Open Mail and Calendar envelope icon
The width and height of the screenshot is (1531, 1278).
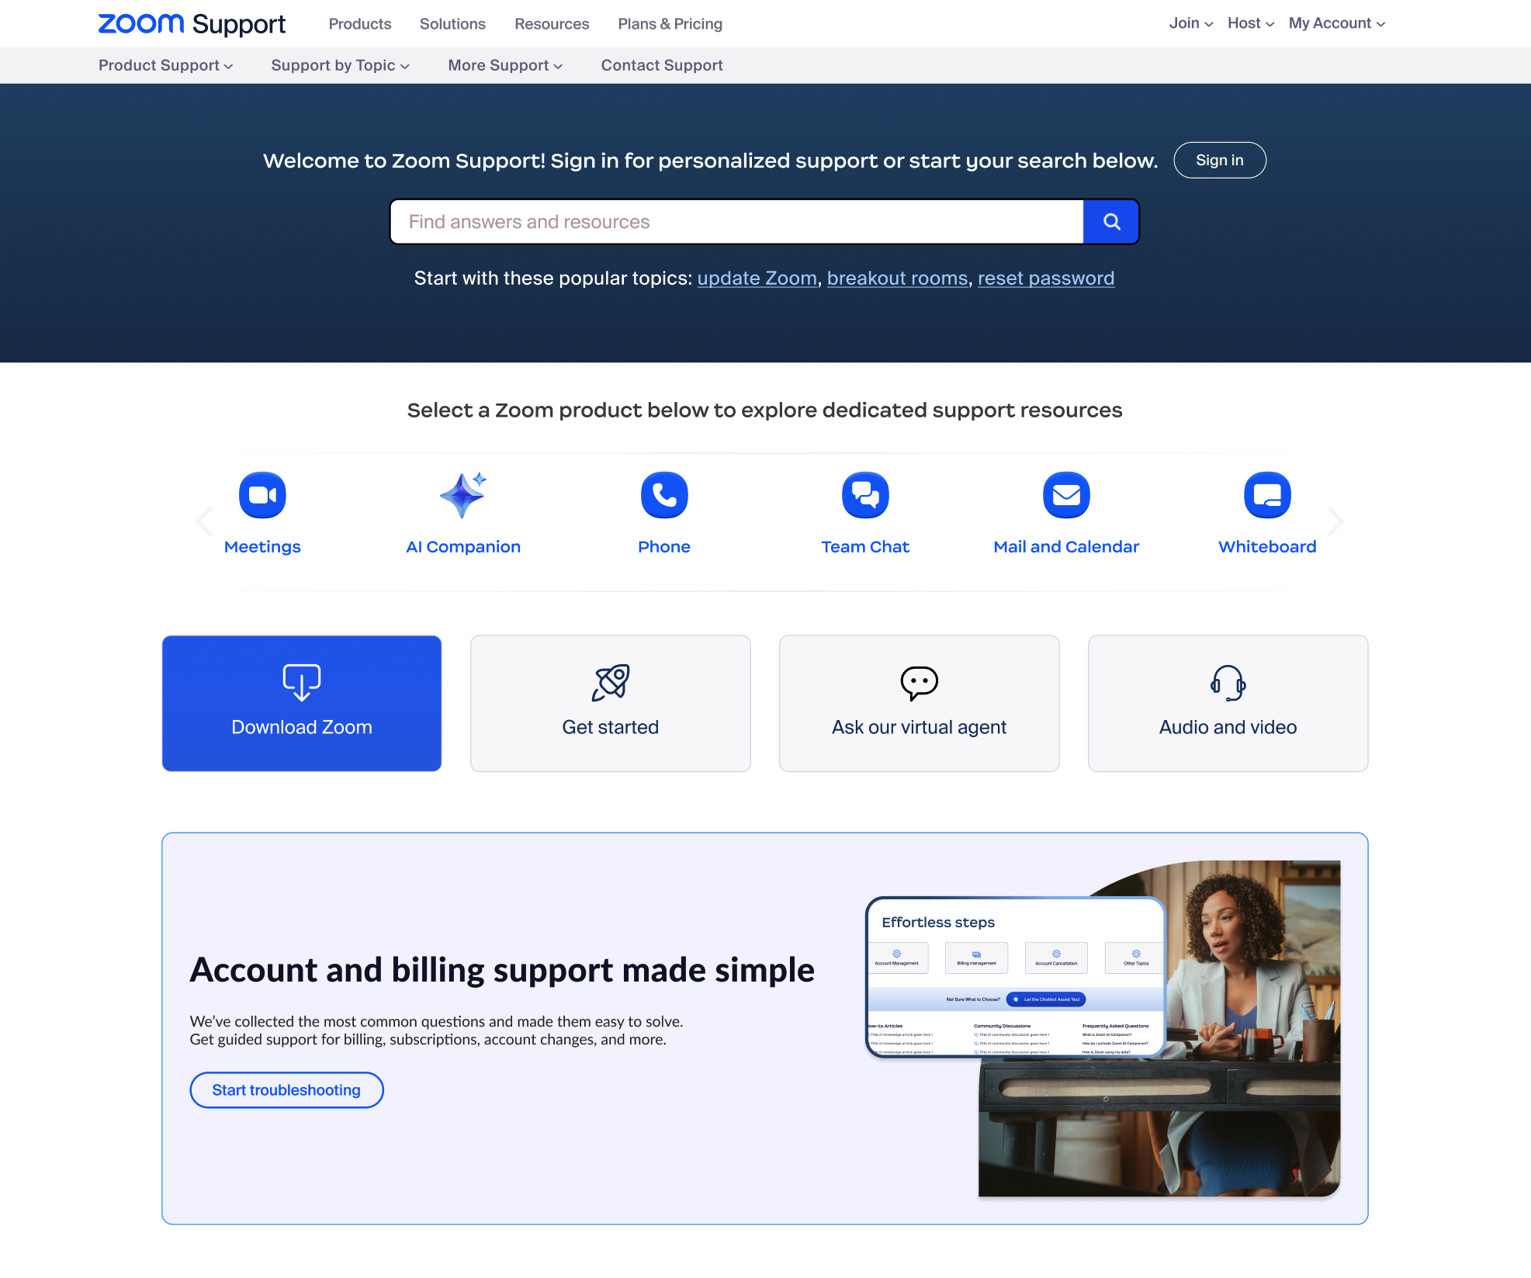pyautogui.click(x=1066, y=495)
